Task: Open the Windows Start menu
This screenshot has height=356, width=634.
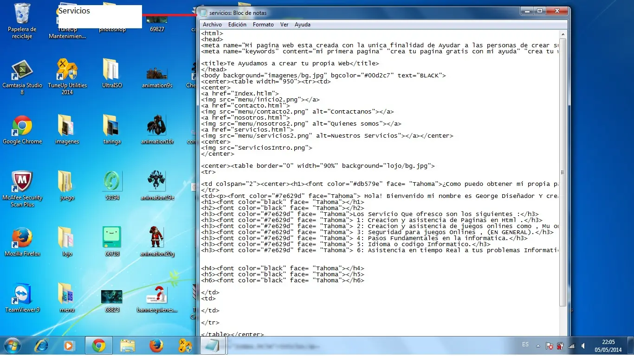Action: [x=12, y=346]
